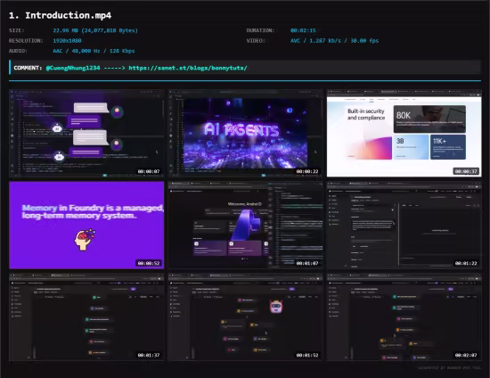Open the chat bubbles thumbnail at 00:00:07
Image resolution: width=490 pixels, height=378 pixels.
(86, 133)
